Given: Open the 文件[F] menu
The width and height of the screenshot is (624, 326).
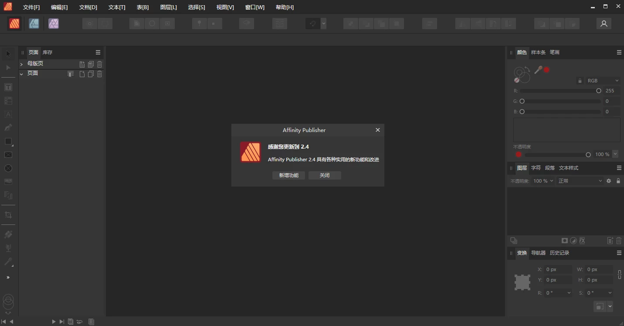Looking at the screenshot, I should (31, 7).
